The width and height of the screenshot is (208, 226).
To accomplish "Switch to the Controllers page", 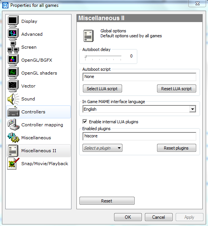I will (x=38, y=112).
